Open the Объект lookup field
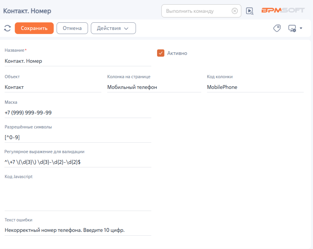 click(x=53, y=87)
